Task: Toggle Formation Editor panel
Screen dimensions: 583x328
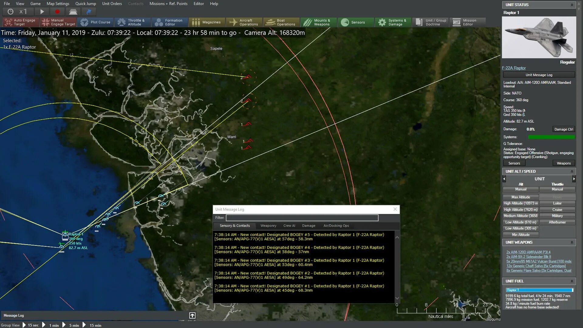Action: (x=171, y=22)
